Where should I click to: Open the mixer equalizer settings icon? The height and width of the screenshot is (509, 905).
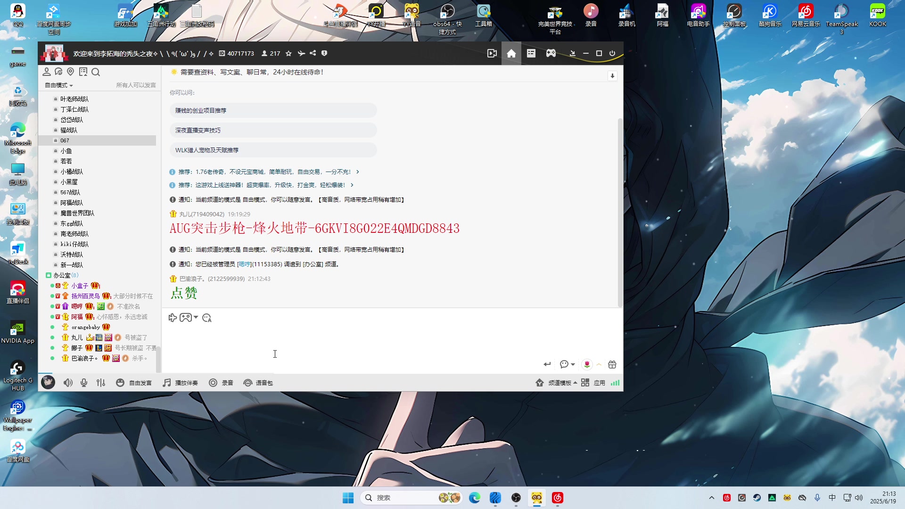tap(101, 383)
